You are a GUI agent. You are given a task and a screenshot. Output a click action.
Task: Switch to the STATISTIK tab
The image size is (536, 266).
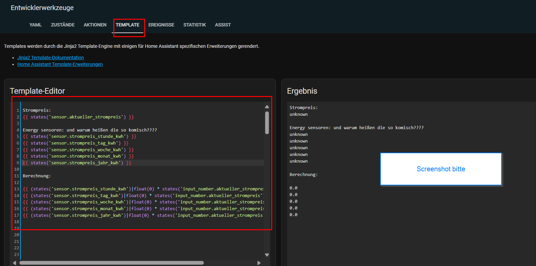click(194, 25)
